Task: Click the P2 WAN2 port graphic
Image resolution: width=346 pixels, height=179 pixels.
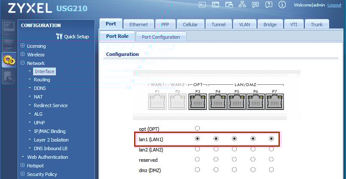Action: tap(178, 102)
